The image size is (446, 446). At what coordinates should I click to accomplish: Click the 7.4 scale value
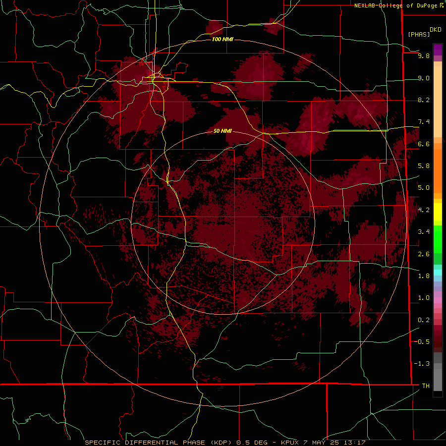point(424,122)
